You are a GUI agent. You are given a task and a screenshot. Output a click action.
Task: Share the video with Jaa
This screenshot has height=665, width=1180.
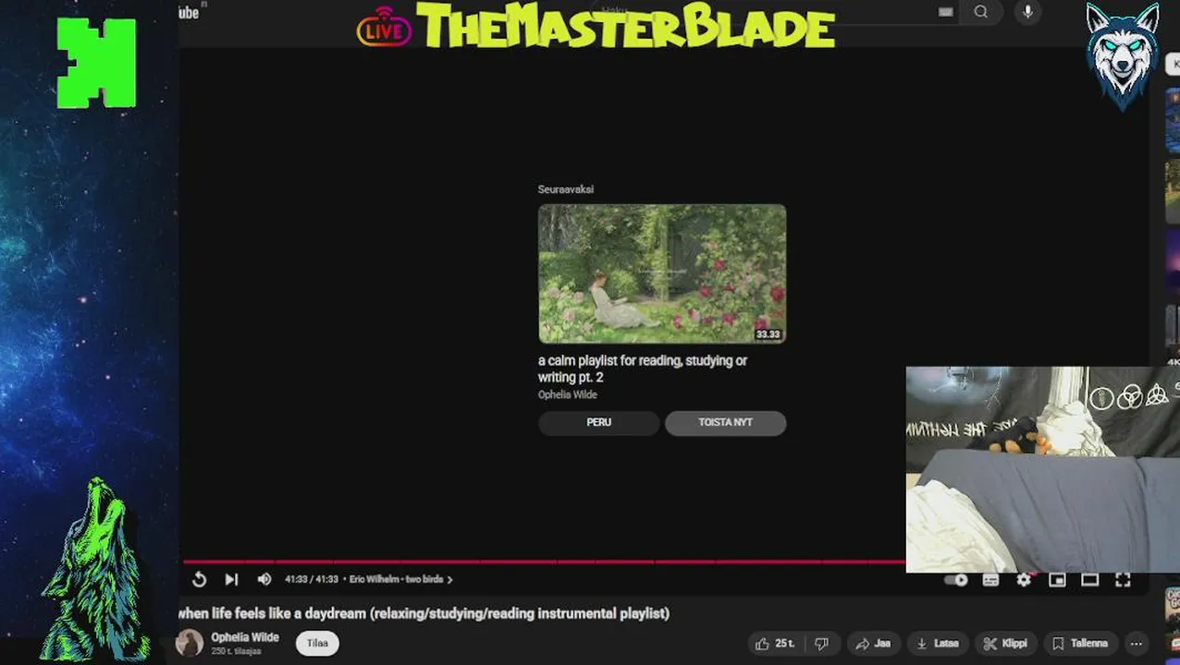click(x=873, y=644)
